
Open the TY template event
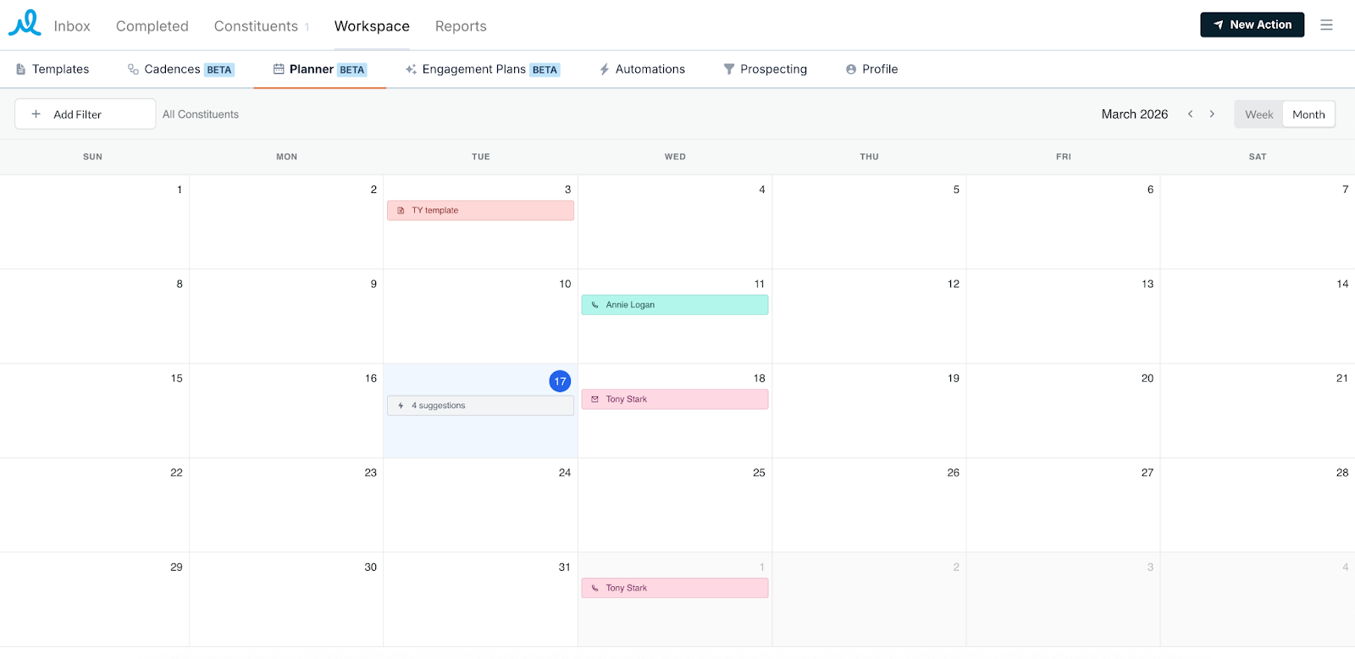pos(480,210)
